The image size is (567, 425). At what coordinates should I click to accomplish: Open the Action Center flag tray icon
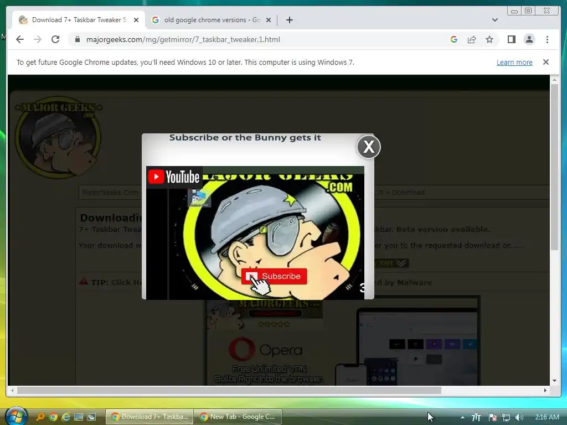click(492, 417)
